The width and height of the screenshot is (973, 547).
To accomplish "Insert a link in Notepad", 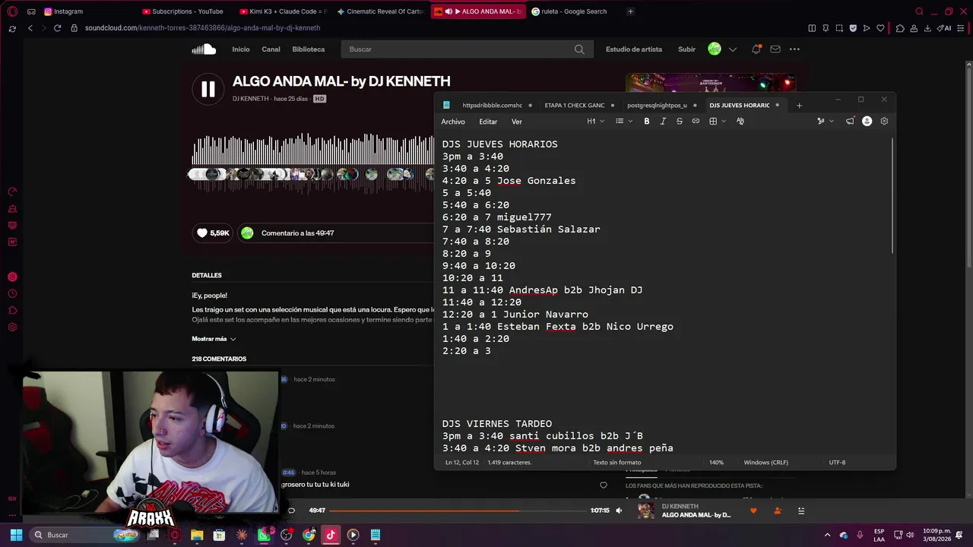I will [696, 122].
